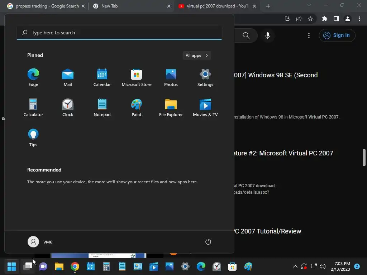Image resolution: width=367 pixels, height=275 pixels.
Task: Switch to the New Tab tab
Action: pyautogui.click(x=131, y=6)
